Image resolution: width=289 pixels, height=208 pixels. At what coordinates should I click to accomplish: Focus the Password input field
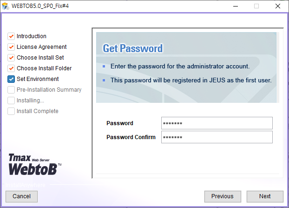click(217, 123)
